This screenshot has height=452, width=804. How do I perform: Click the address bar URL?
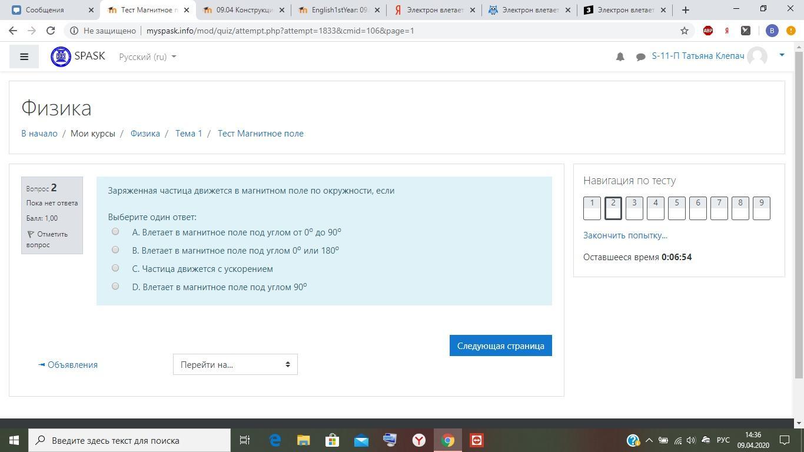point(280,31)
